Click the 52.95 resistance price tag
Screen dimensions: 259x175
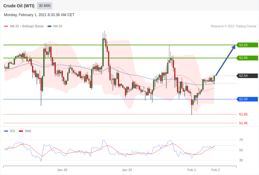pos(247,58)
